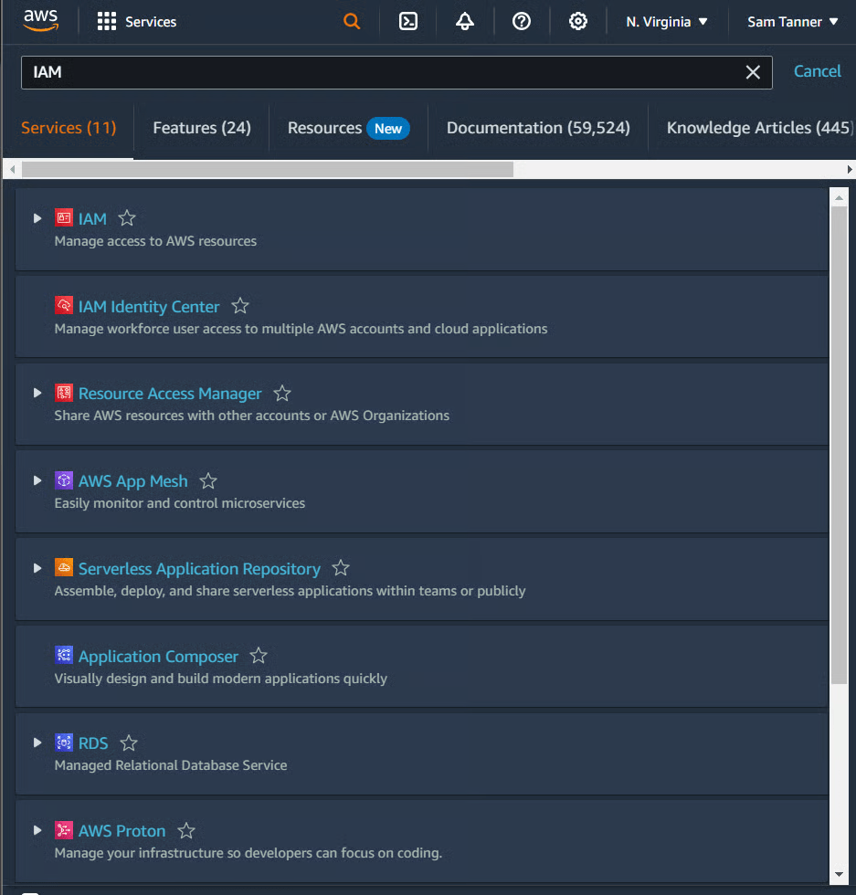Open settings gear icon in header

(x=578, y=21)
